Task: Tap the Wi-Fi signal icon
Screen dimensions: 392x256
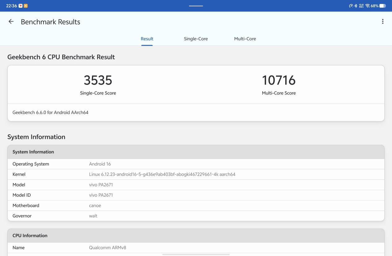Action: (367, 6)
